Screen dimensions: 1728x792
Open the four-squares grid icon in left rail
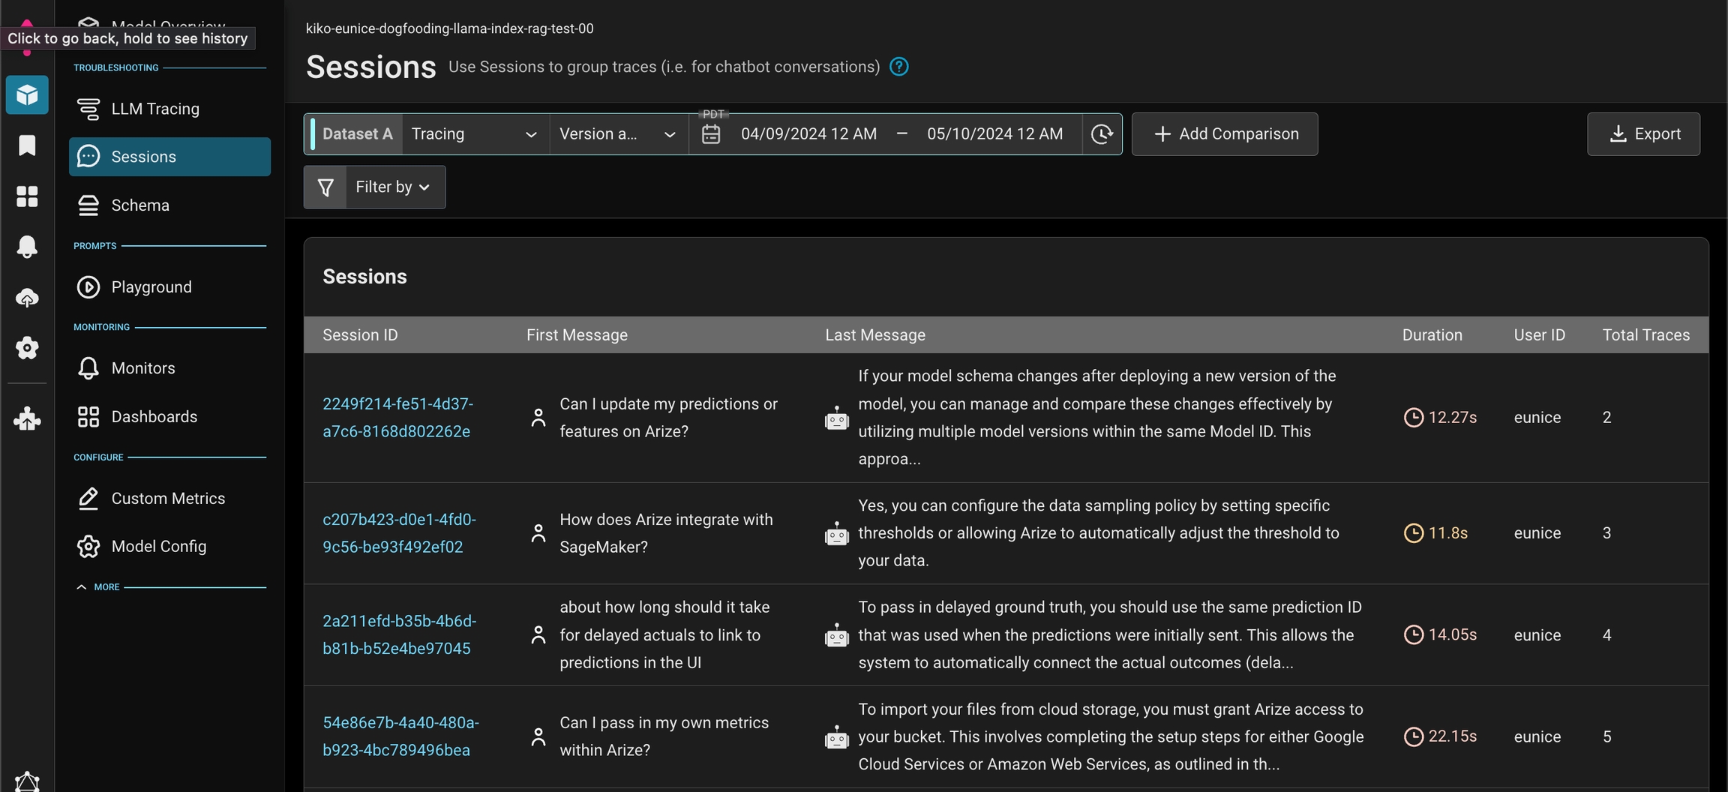click(27, 196)
